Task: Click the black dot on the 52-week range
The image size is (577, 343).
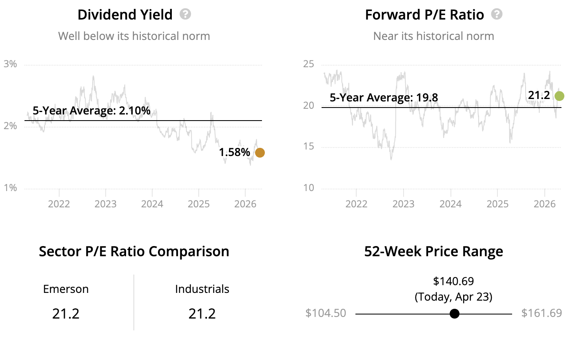Action: pyautogui.click(x=454, y=314)
